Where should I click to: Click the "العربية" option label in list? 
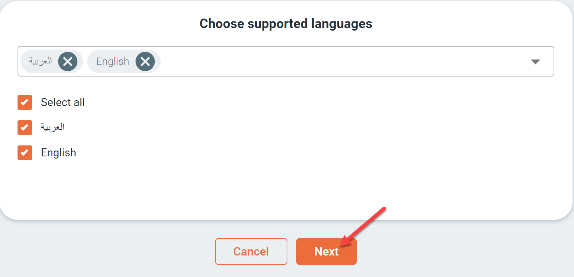(x=53, y=127)
